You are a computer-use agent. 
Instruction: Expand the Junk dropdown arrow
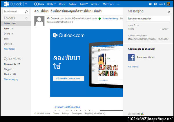[x=87, y=4]
